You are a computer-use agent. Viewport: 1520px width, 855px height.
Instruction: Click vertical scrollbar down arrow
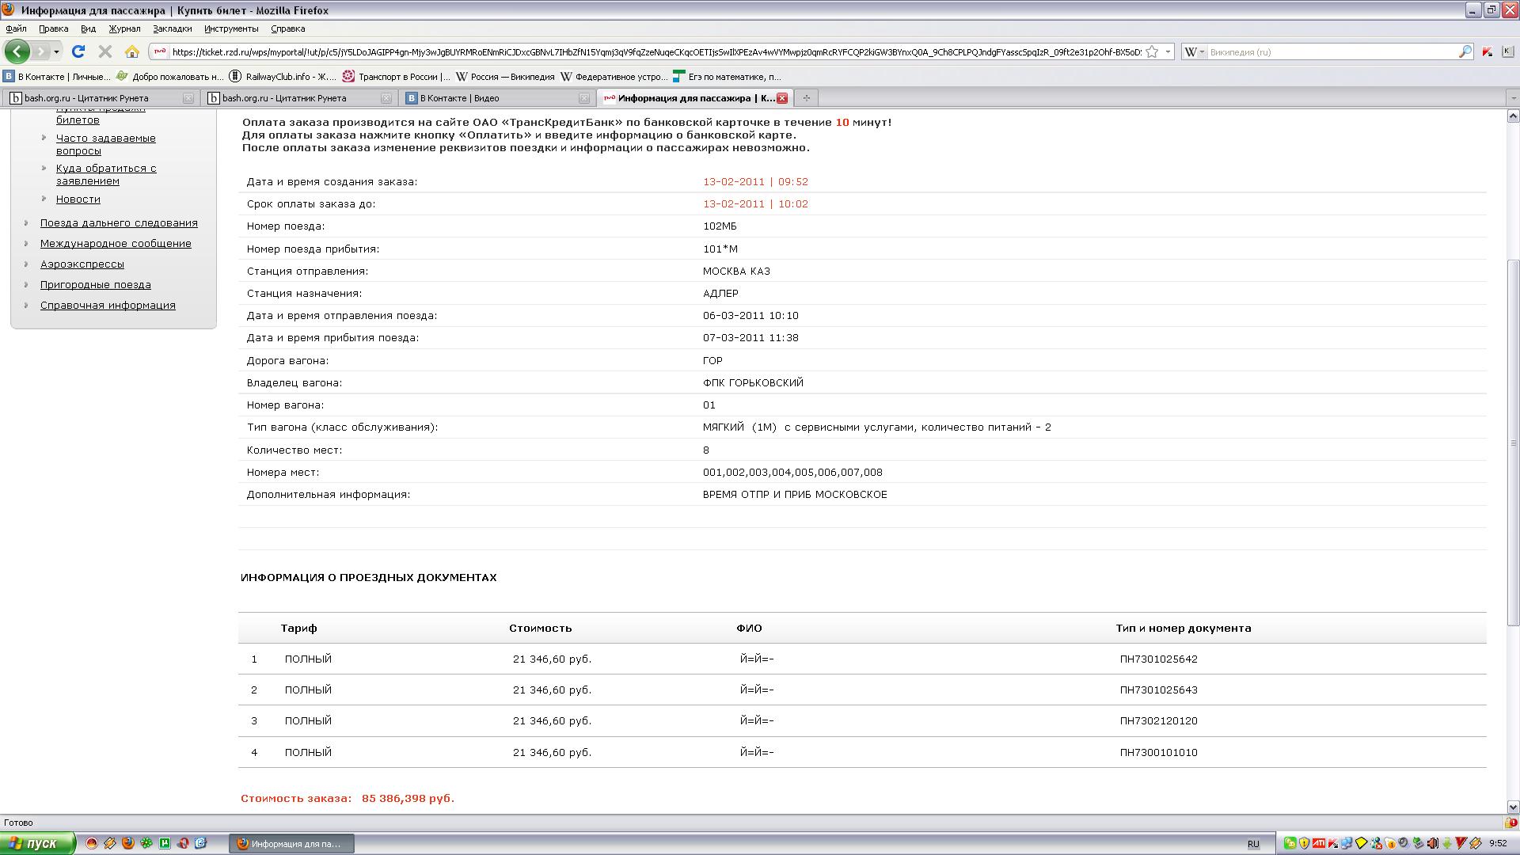click(x=1513, y=807)
